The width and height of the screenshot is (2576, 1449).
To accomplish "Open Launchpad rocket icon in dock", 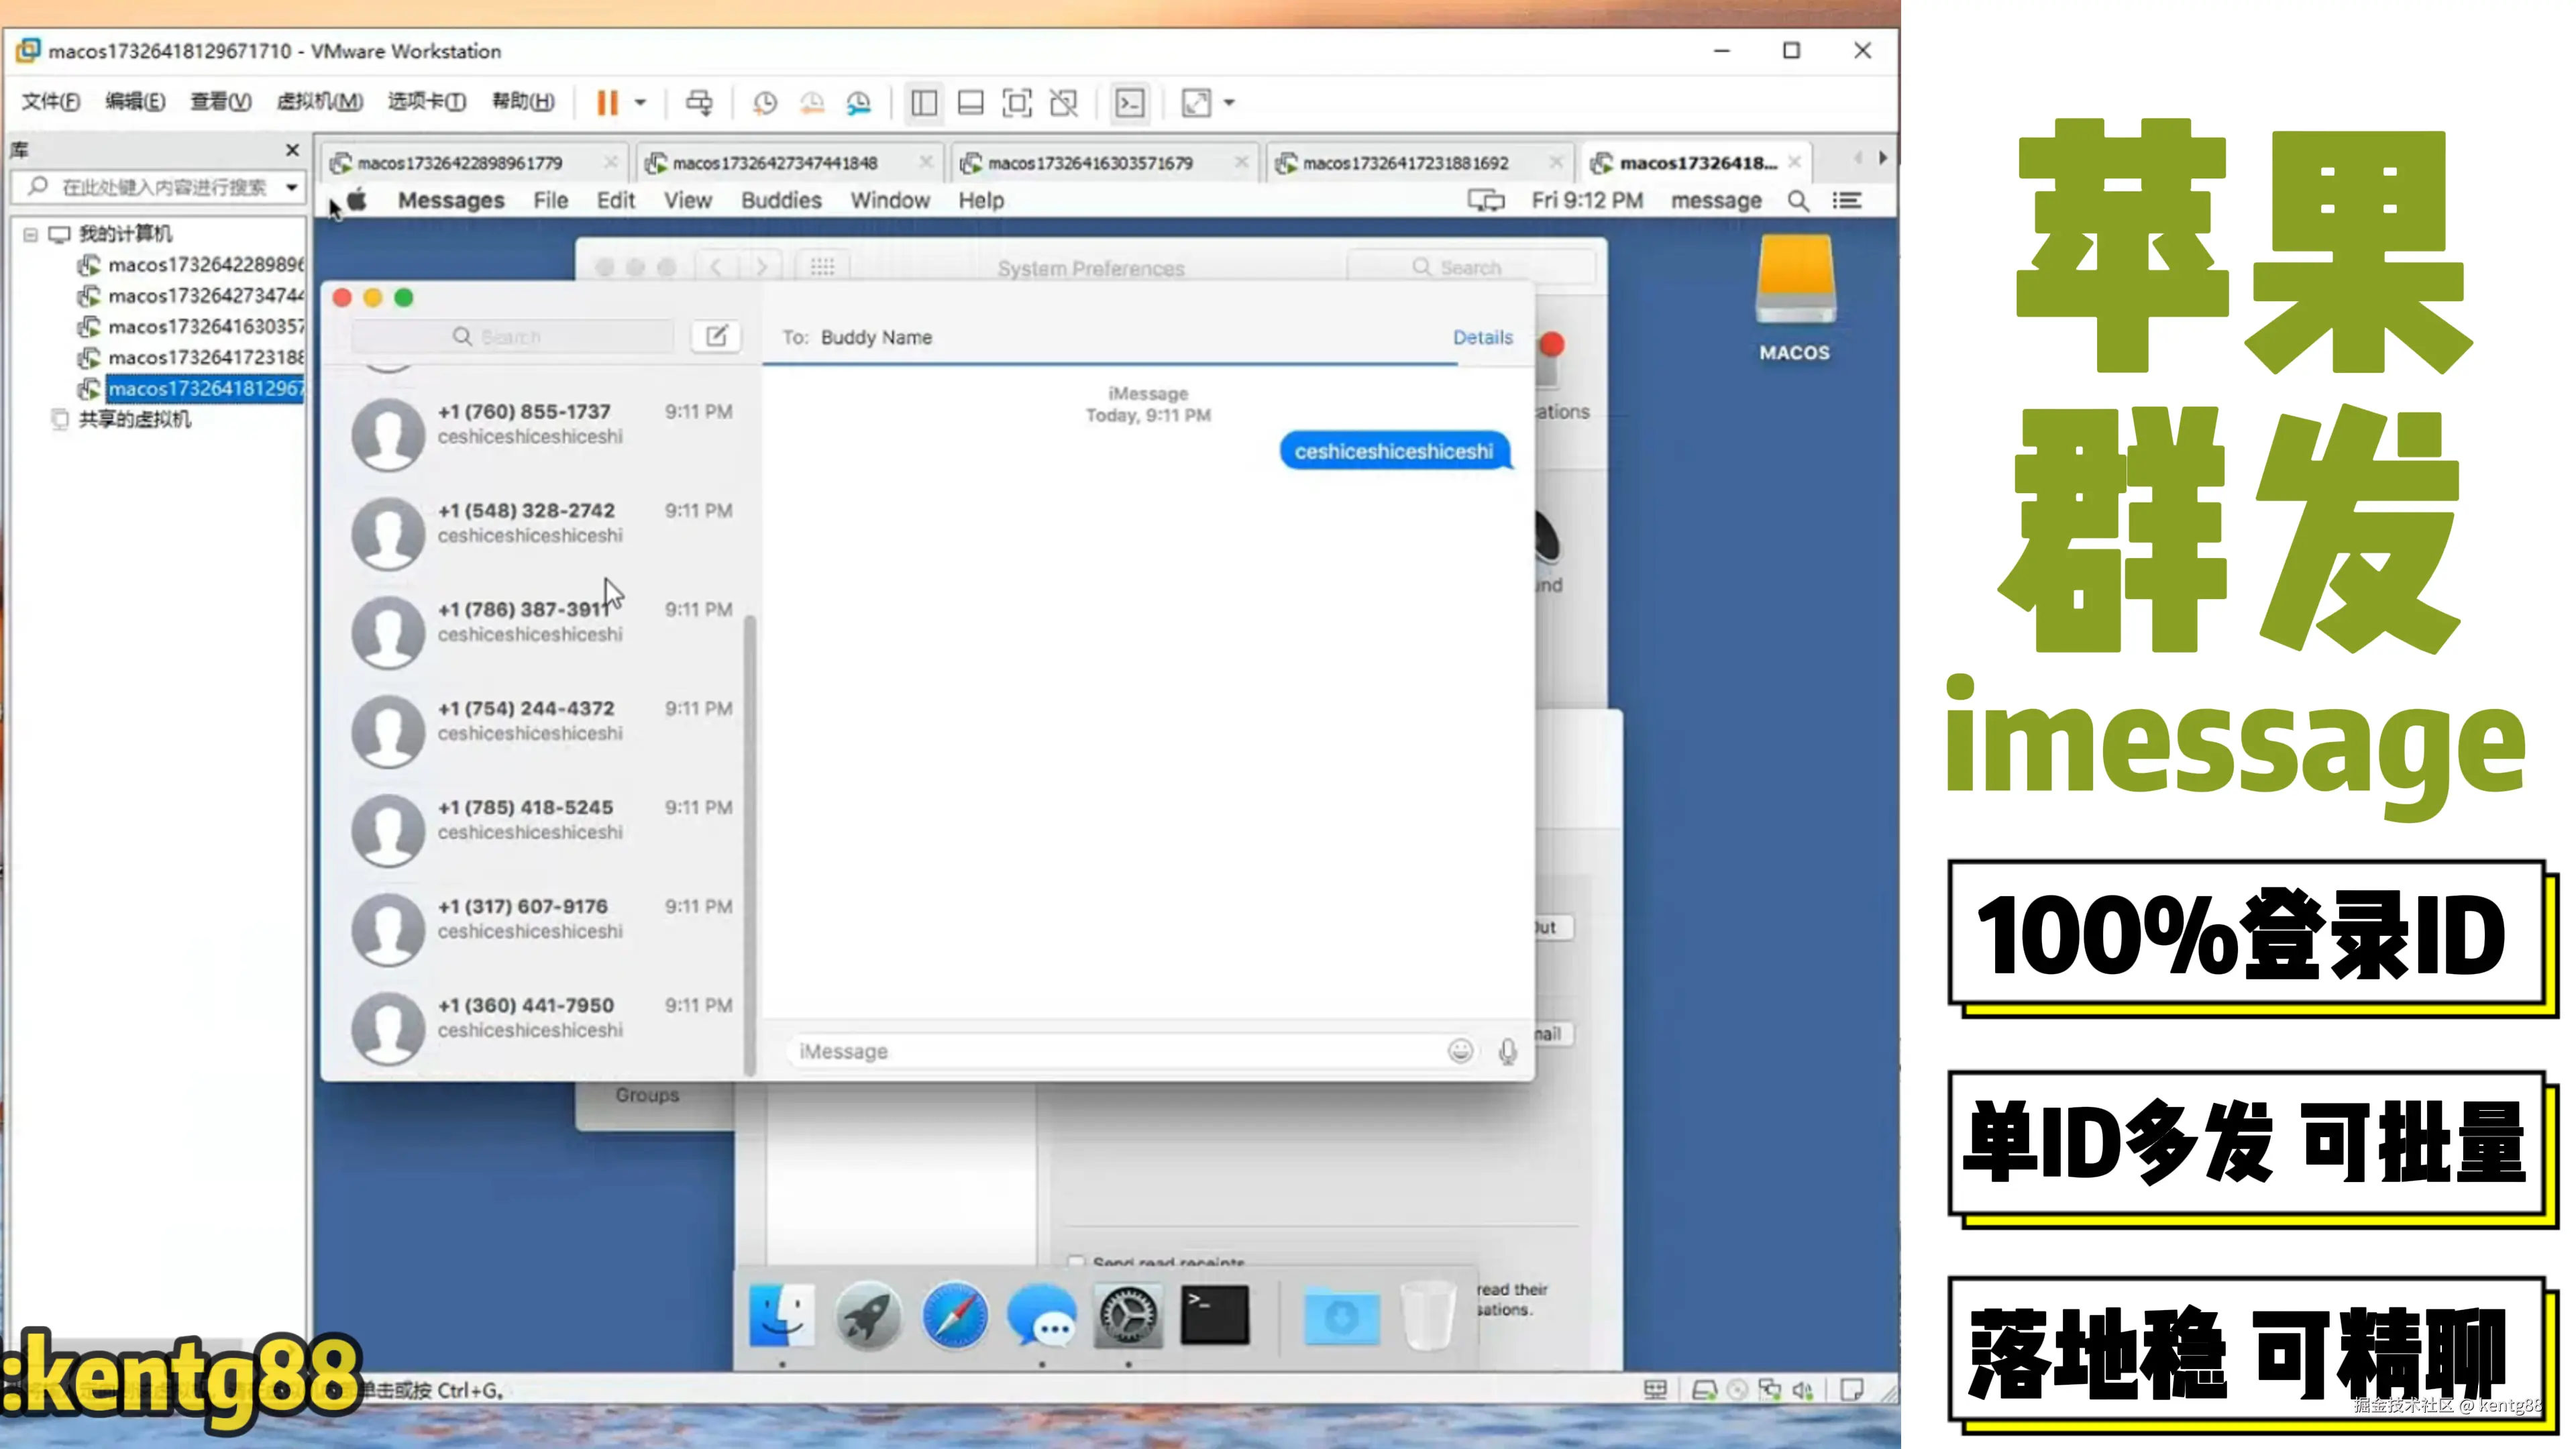I will point(868,1316).
